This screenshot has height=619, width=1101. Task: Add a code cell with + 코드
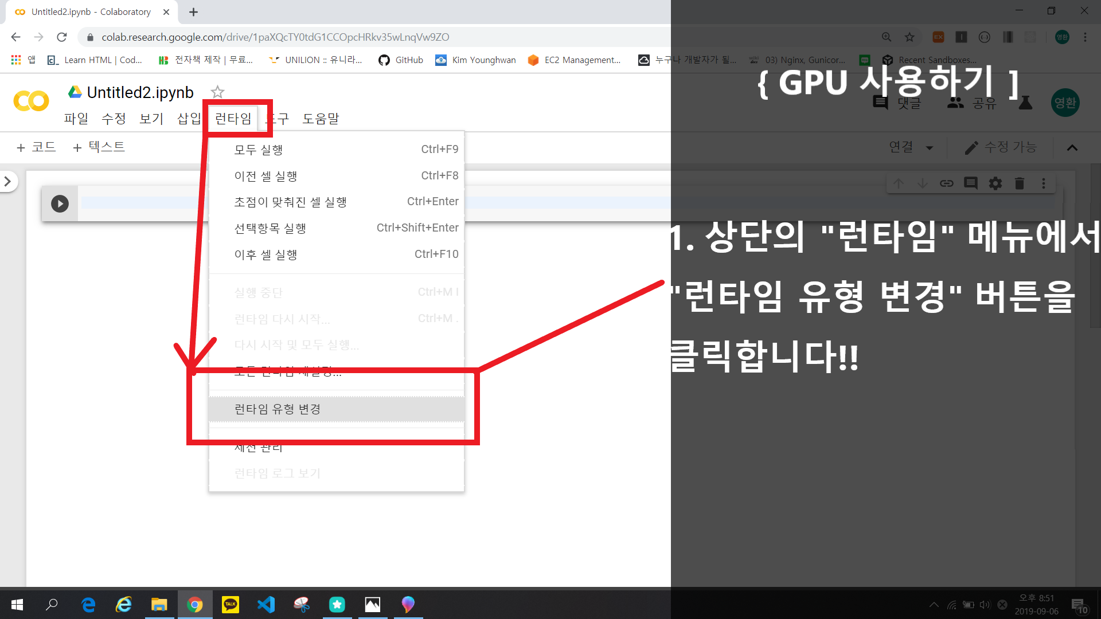[36, 147]
